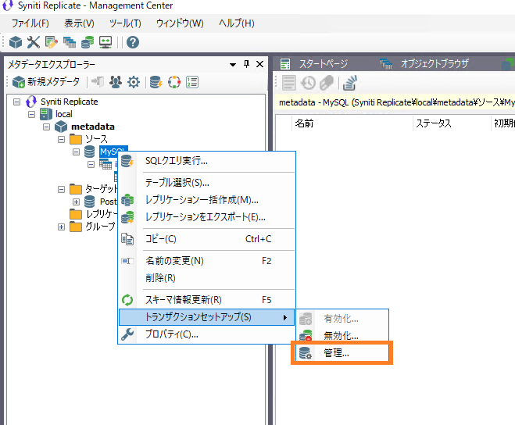
Task: Click the ステータス column header
Action: (x=452, y=123)
